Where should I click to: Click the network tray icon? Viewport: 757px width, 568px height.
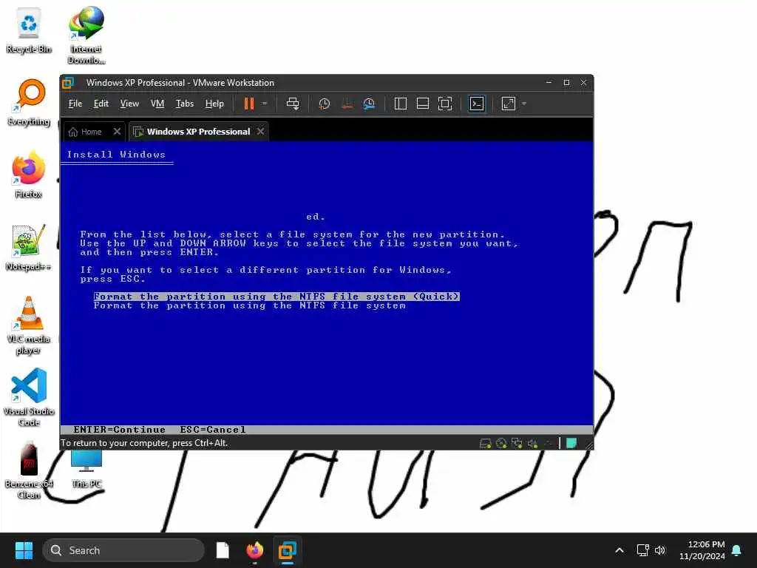point(642,550)
